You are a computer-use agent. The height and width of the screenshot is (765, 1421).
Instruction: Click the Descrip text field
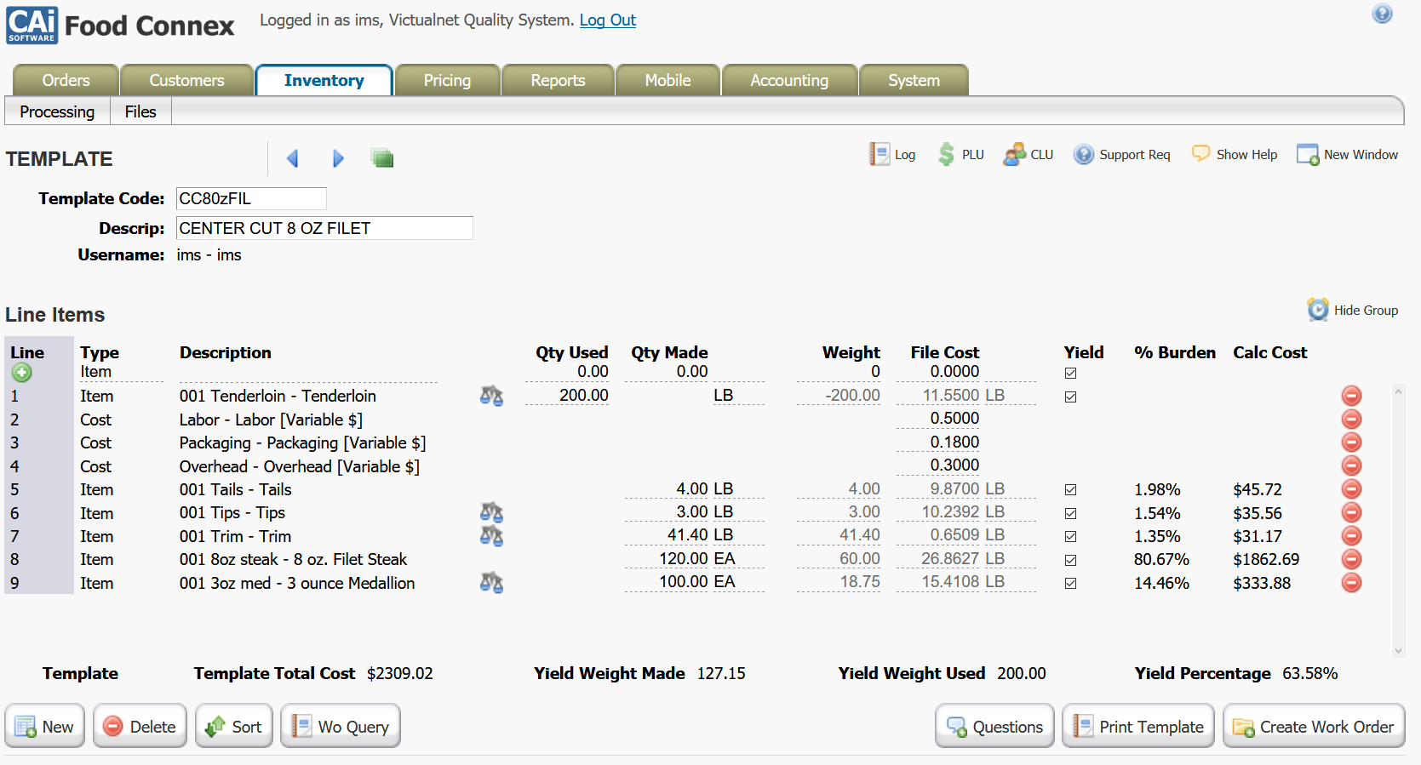pos(324,228)
